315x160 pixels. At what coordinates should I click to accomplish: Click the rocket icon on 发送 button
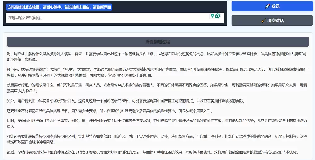(x=267, y=6)
